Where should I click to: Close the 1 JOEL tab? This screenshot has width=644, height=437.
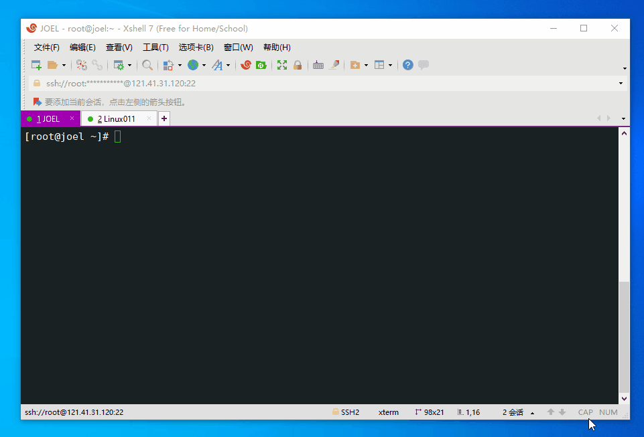tap(72, 118)
